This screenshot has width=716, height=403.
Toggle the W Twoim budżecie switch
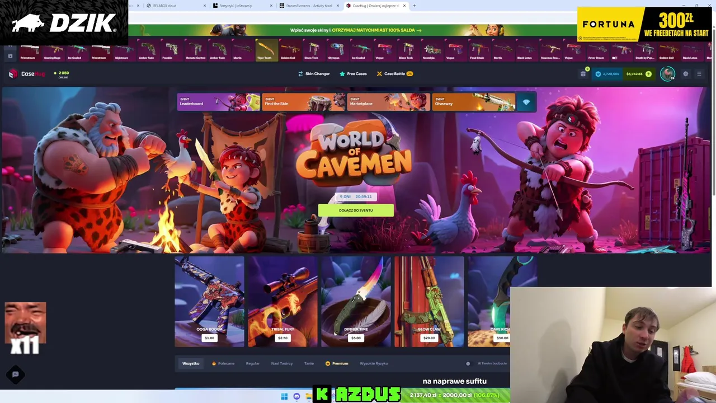(469, 363)
